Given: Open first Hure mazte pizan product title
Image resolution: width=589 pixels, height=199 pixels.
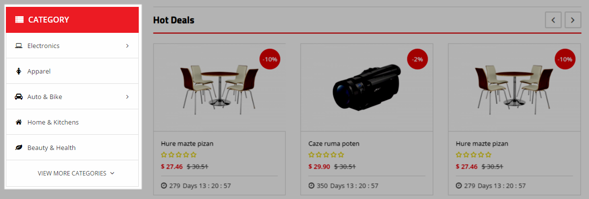Looking at the screenshot, I should 187,144.
